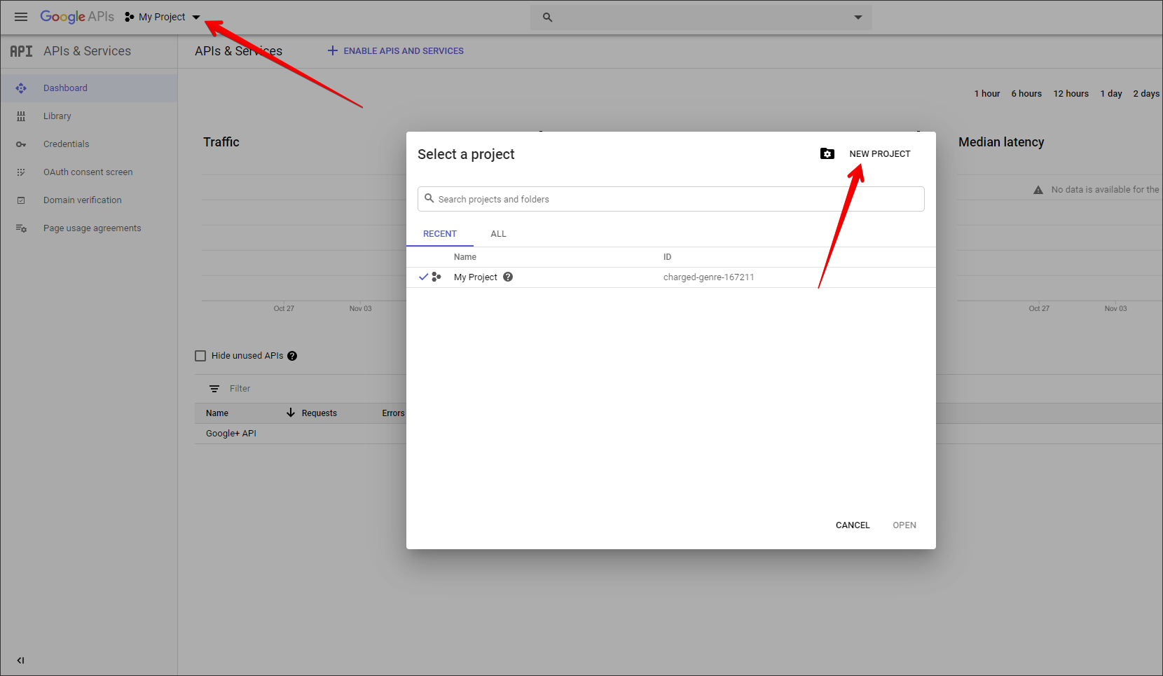The image size is (1163, 676).
Task: Focus the Search projects and folders field
Action: point(671,199)
